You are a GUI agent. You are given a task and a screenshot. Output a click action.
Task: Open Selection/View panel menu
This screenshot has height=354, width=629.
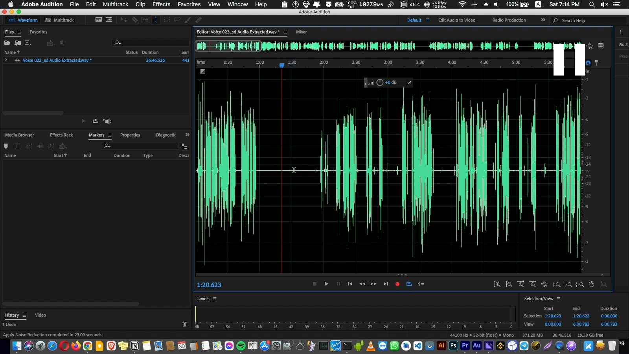tap(559, 299)
